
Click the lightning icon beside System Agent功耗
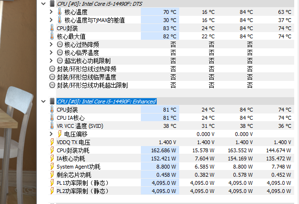52,167
